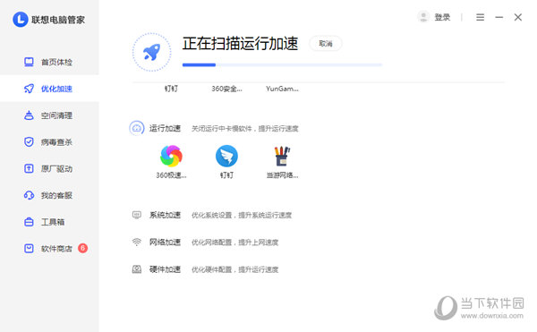The height and width of the screenshot is (332, 537).
Task: Click the rocket icon beside 优化加速
Action: click(x=29, y=89)
